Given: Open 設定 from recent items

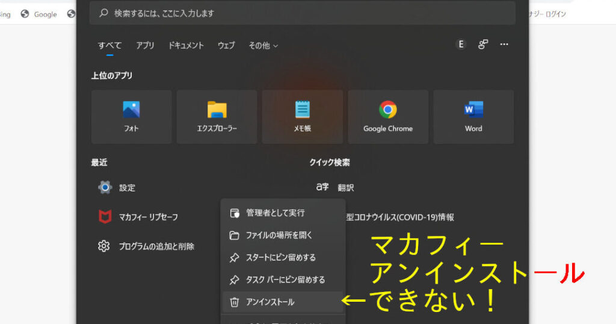Looking at the screenshot, I should click(127, 187).
